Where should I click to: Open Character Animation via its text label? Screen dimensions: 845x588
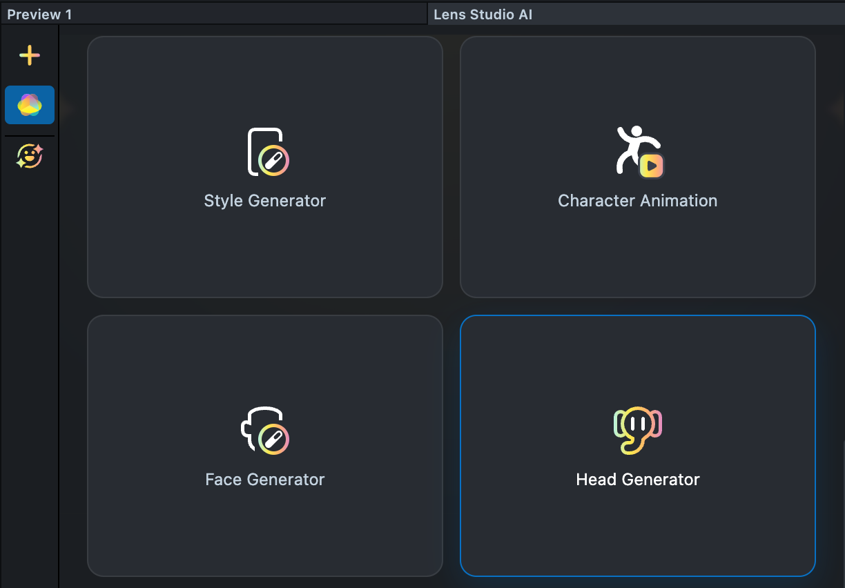(637, 201)
